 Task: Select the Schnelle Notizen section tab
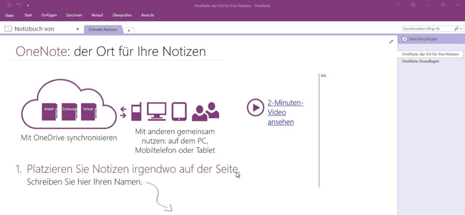pos(103,30)
